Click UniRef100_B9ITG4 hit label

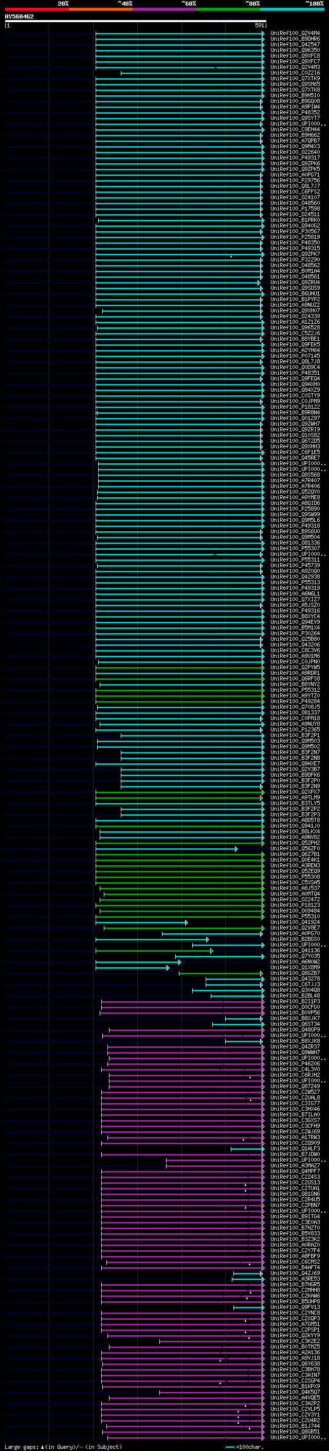[x=295, y=1216]
